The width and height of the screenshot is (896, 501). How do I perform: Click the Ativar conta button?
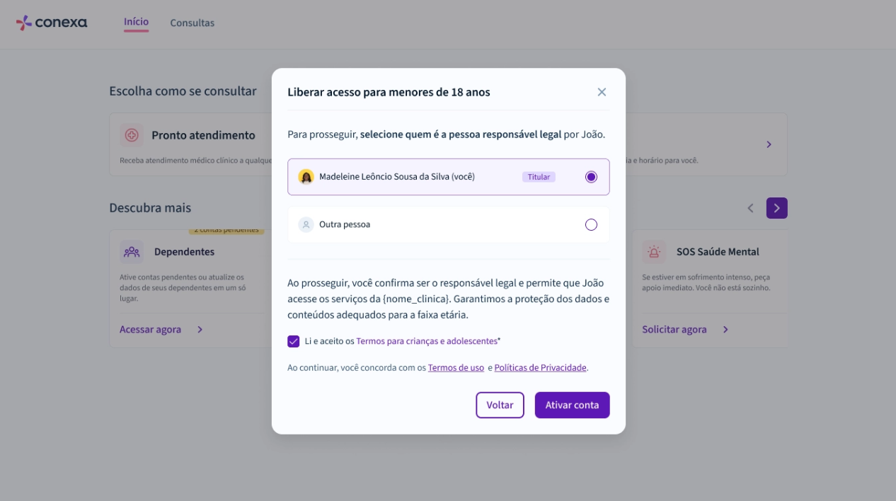[572, 405]
